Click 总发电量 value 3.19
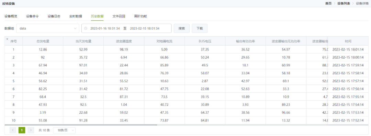This screenshot has height=136, width=371. point(43,112)
